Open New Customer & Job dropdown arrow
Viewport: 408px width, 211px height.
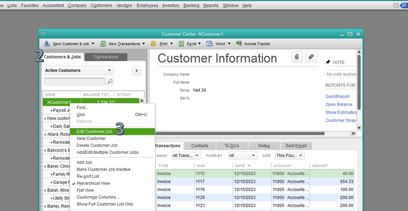[x=93, y=44]
